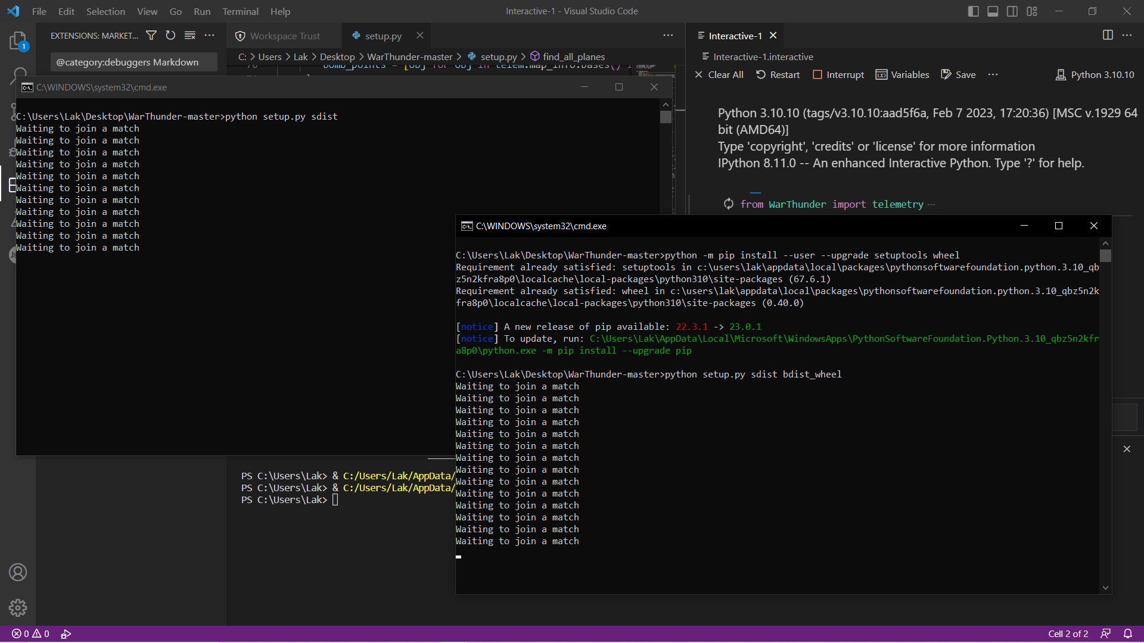Open more actions menu in Interactive toolbar
The width and height of the screenshot is (1144, 643).
coord(992,74)
